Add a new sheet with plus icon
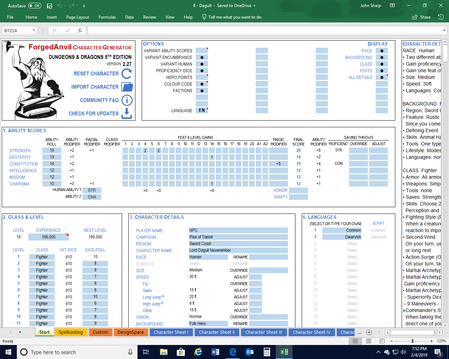Screen dimensions: 449x359 [369, 332]
